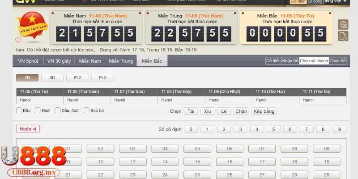Select the Miền Nam countdown panel

(96, 27)
